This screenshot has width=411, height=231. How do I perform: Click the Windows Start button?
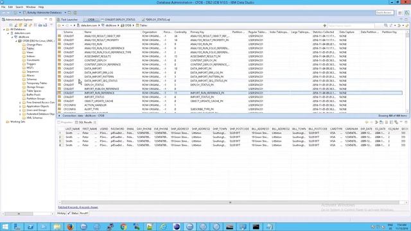[x=5, y=227]
